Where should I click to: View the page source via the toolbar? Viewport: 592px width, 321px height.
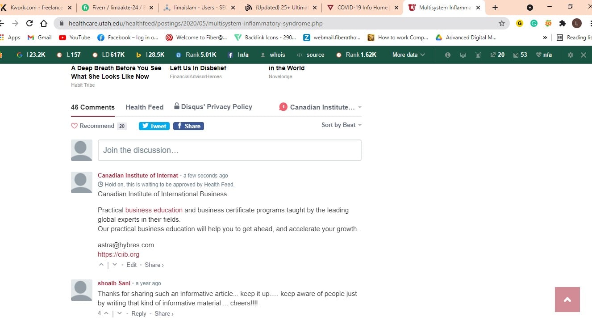click(x=310, y=55)
